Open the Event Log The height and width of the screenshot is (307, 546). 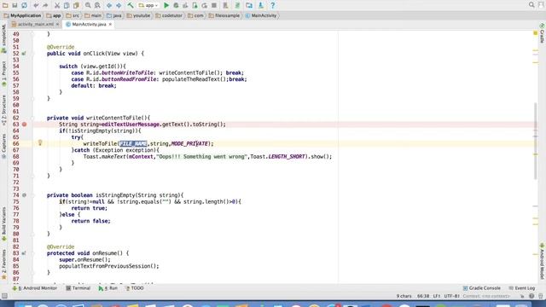point(521,288)
